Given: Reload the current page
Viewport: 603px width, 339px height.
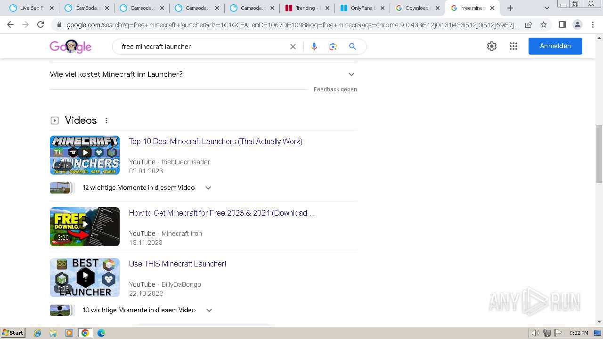Looking at the screenshot, I should [41, 24].
